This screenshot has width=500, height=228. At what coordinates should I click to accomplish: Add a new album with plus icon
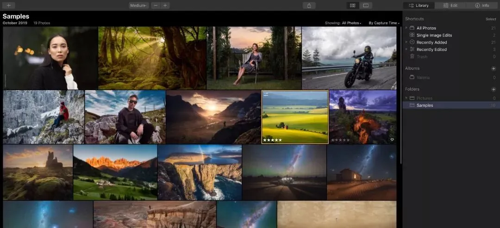[x=494, y=68]
